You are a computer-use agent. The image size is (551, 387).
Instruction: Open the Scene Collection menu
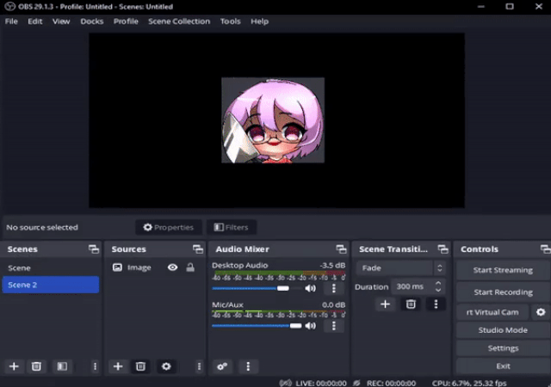point(179,21)
